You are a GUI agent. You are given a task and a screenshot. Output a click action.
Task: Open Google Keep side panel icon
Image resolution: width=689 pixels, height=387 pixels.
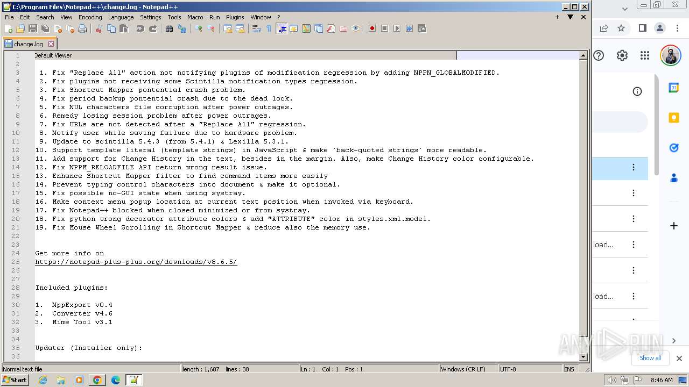pyautogui.click(x=673, y=118)
